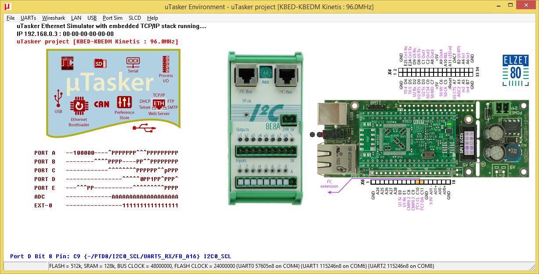Viewport: 539px width, 274px height.
Task: Expand the SLCD menu
Action: (x=135, y=18)
